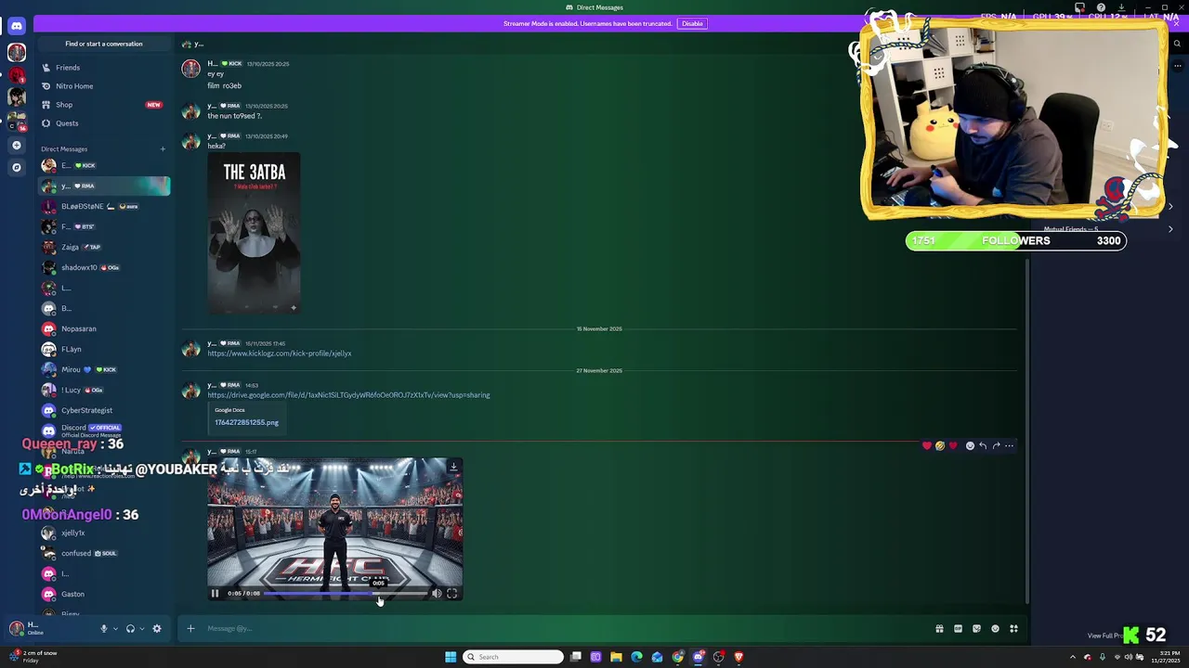Image resolution: width=1189 pixels, height=668 pixels.
Task: Open More message options ellipsis
Action: (1009, 446)
